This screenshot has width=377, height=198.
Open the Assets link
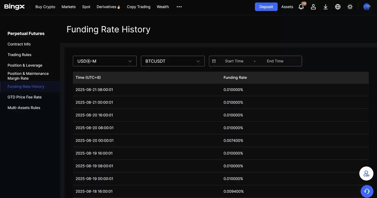tap(287, 7)
